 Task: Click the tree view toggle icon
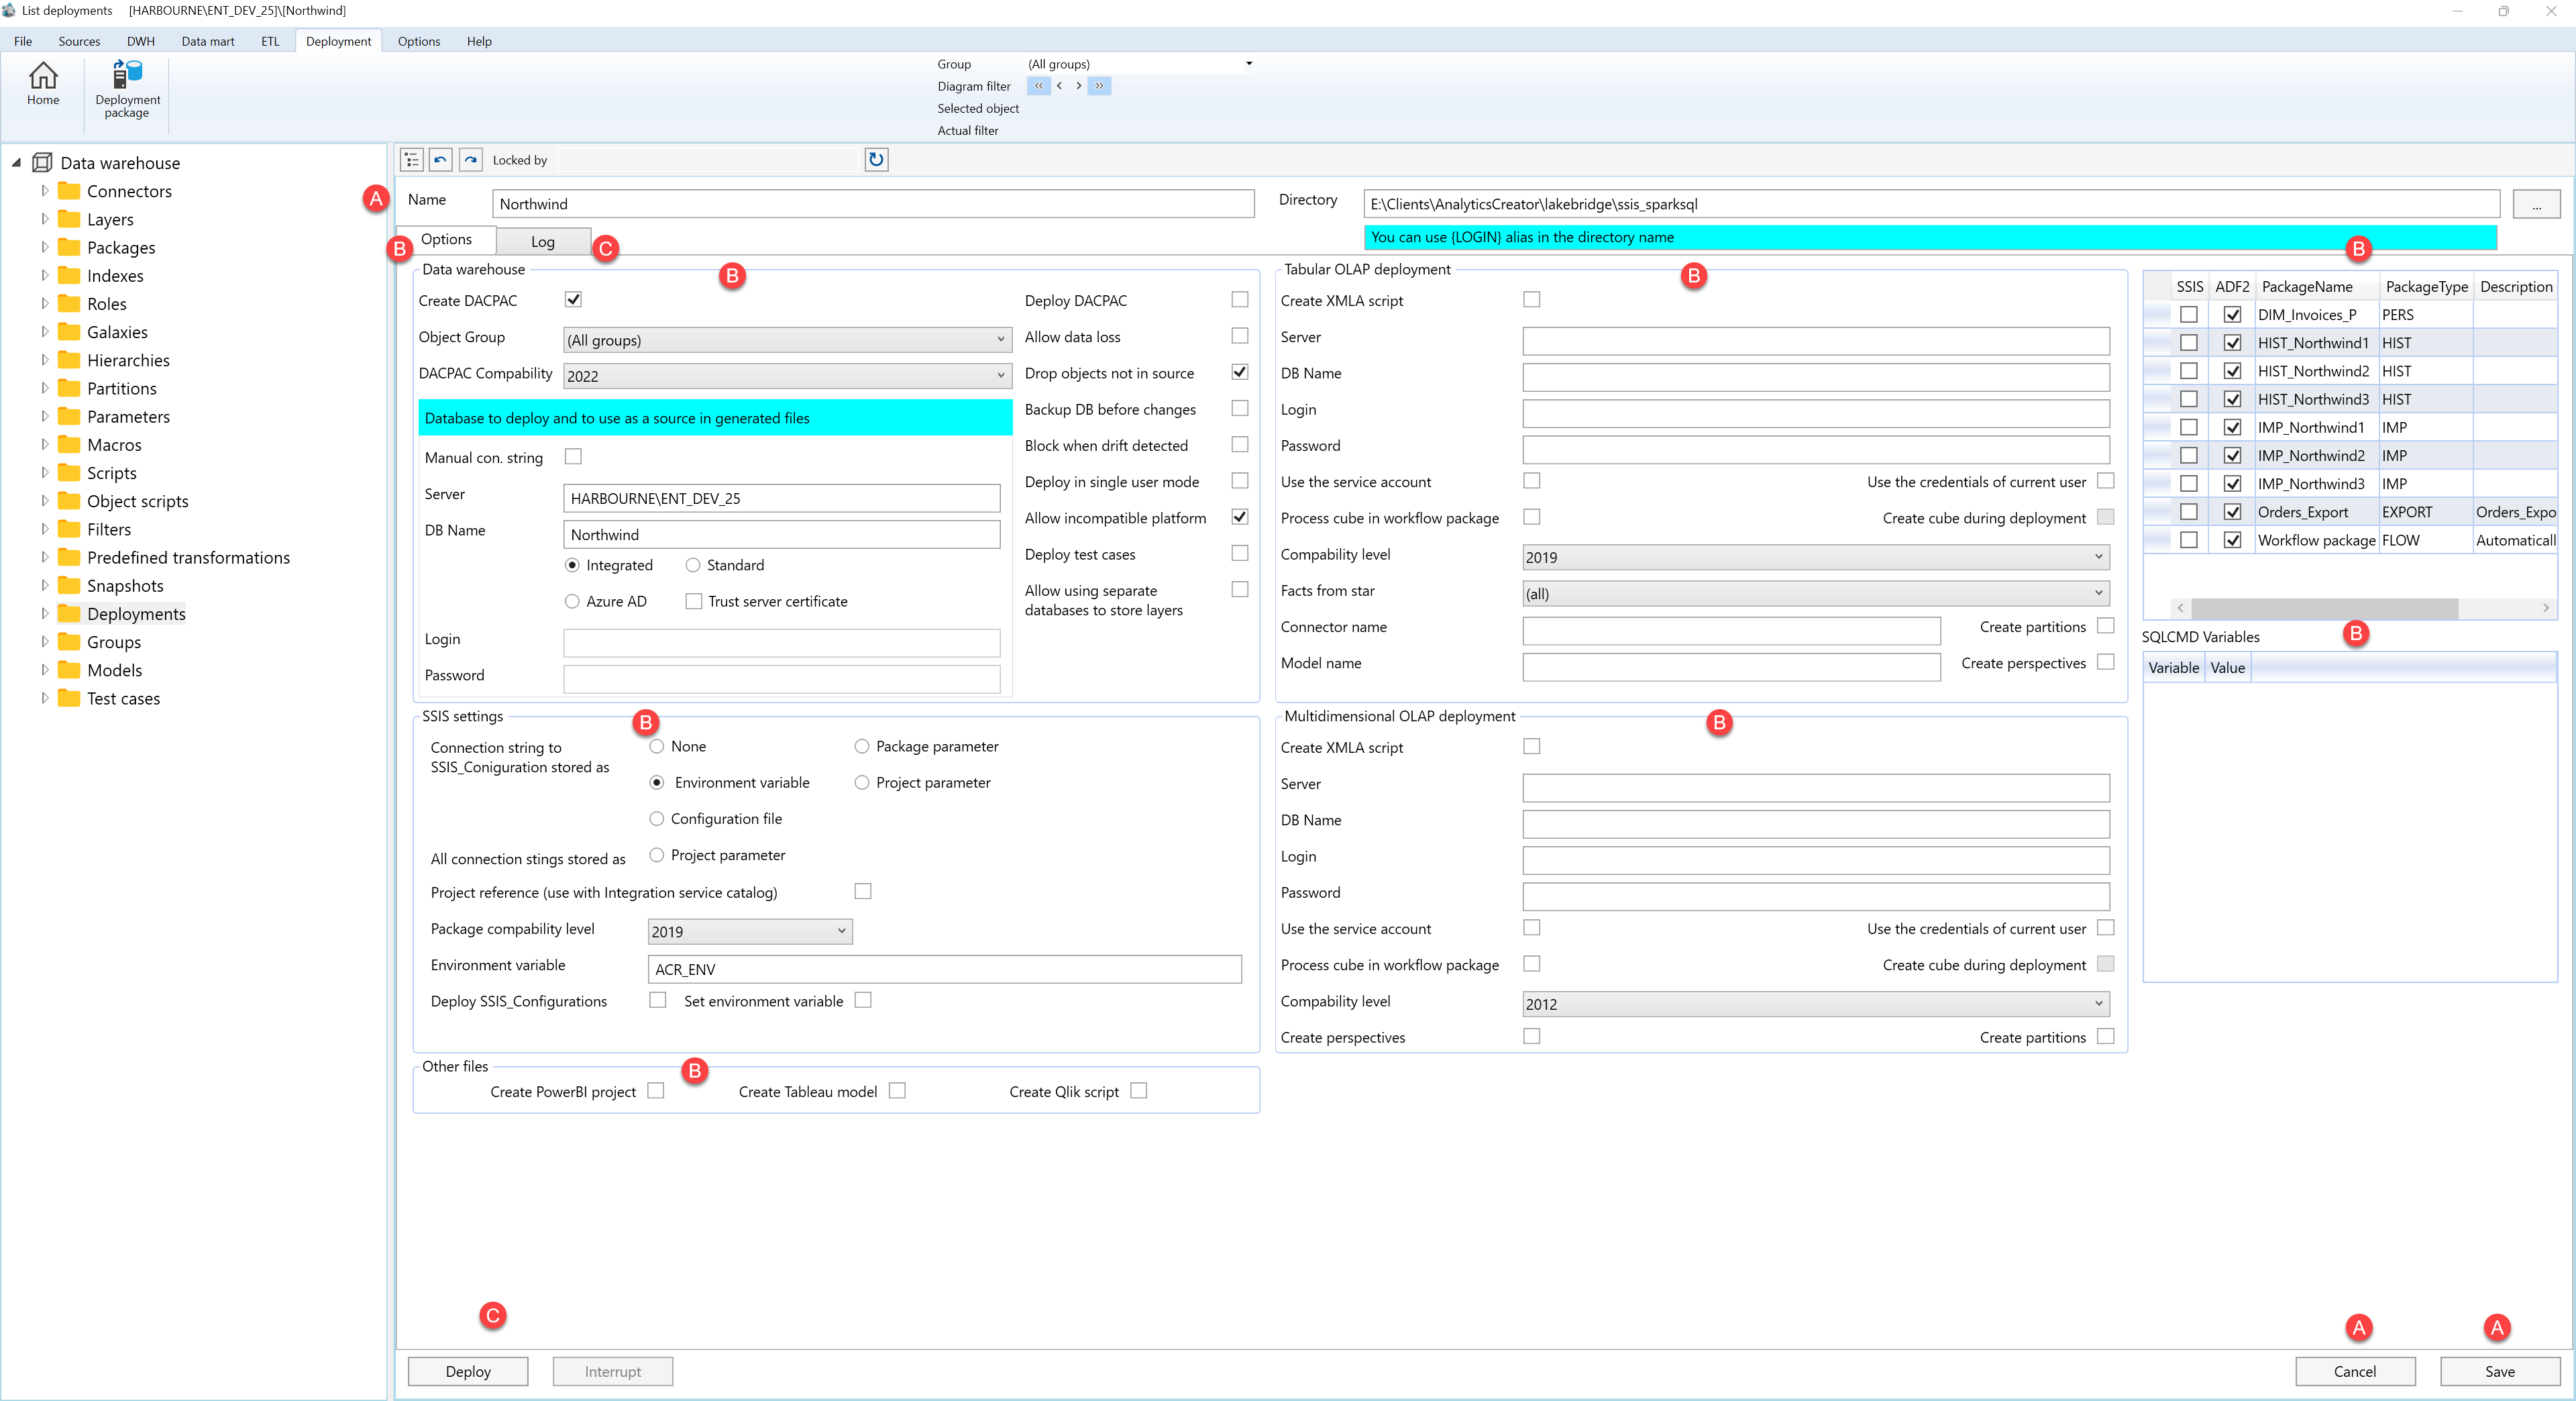(411, 160)
